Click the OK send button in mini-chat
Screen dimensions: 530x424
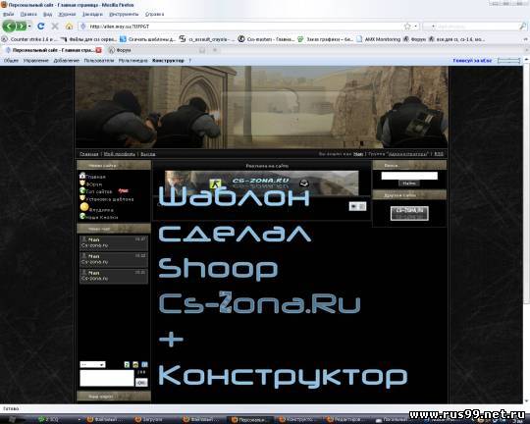141,383
